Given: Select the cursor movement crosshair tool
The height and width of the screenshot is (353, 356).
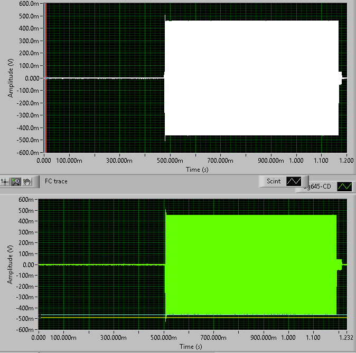Looking at the screenshot, I should [5, 182].
